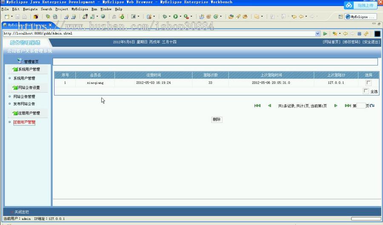Image resolution: width=383 pixels, height=225 pixels.
Task: Click the 修改密码 link in header
Action: click(352, 42)
